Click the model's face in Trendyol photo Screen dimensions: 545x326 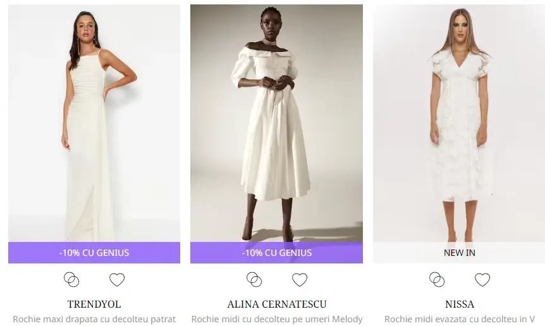(87, 29)
